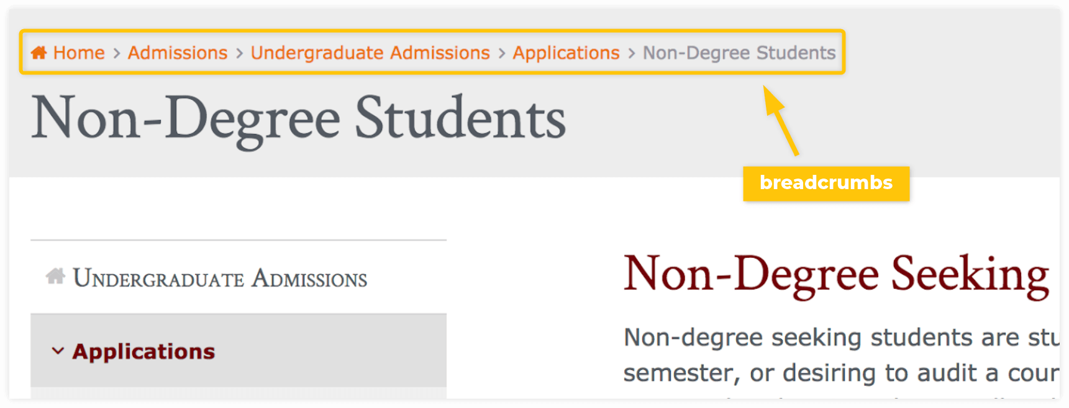Image resolution: width=1069 pixels, height=408 pixels.
Task: Click chevron before Non-Degree Students breadcrumb
Action: [x=632, y=53]
